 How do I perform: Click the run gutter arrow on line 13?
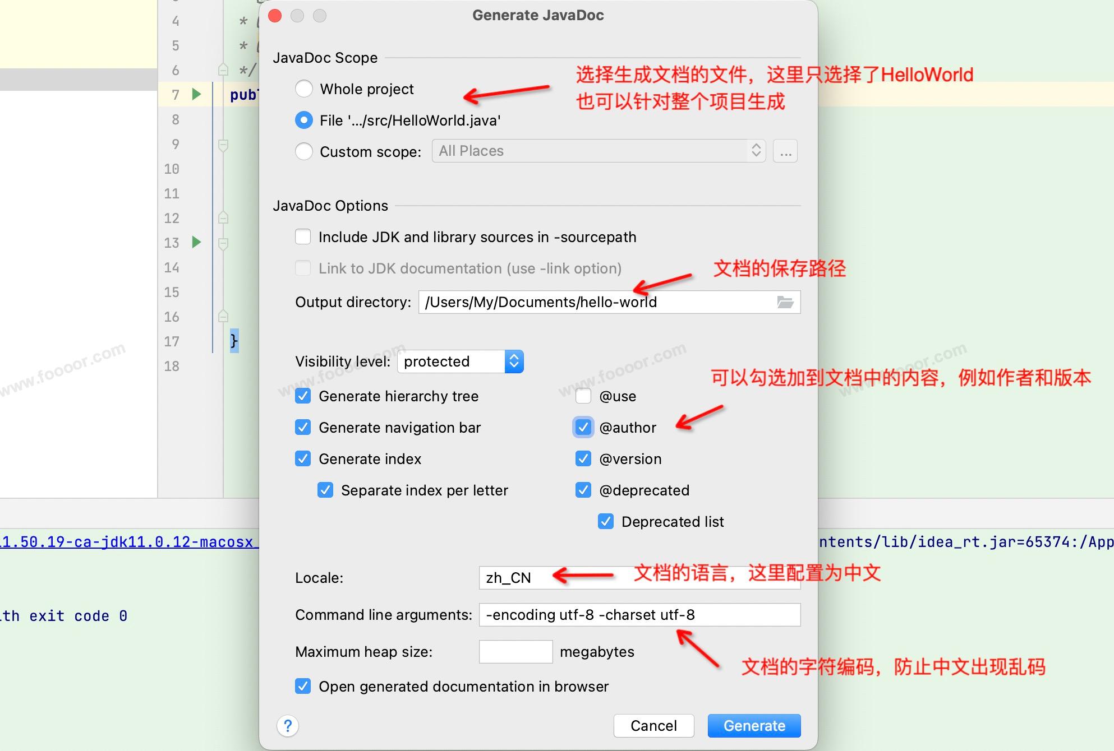tap(196, 242)
